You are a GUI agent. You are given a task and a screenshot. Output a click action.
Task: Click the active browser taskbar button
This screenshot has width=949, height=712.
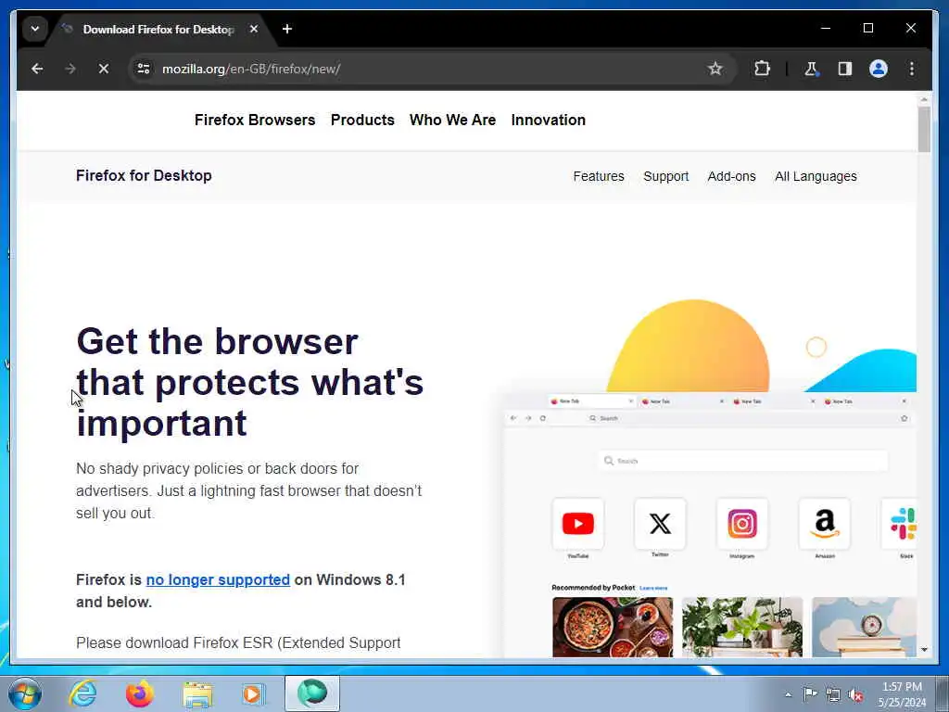click(x=312, y=693)
